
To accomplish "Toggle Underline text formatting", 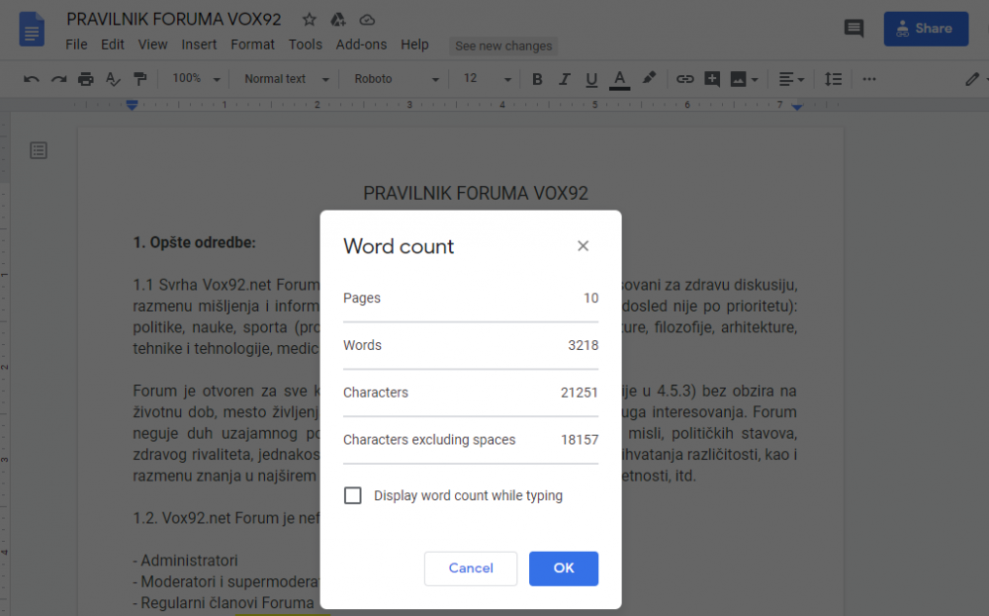I will [591, 79].
